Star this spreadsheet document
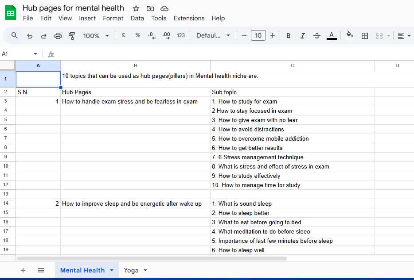 pyautogui.click(x=136, y=8)
